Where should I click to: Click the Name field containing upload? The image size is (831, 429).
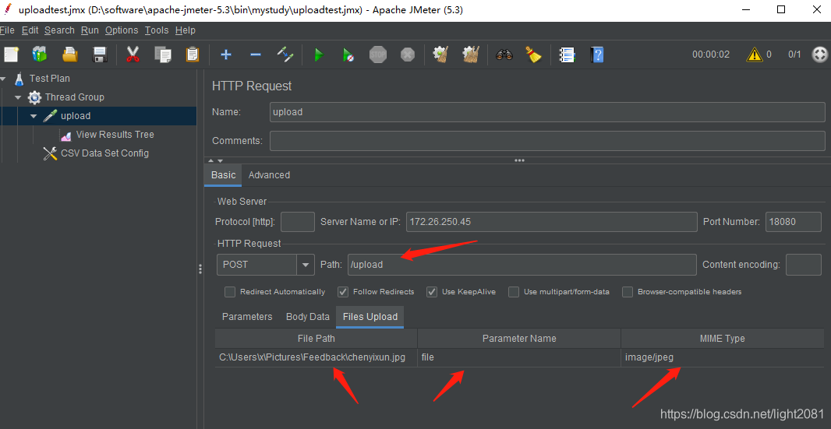(547, 112)
